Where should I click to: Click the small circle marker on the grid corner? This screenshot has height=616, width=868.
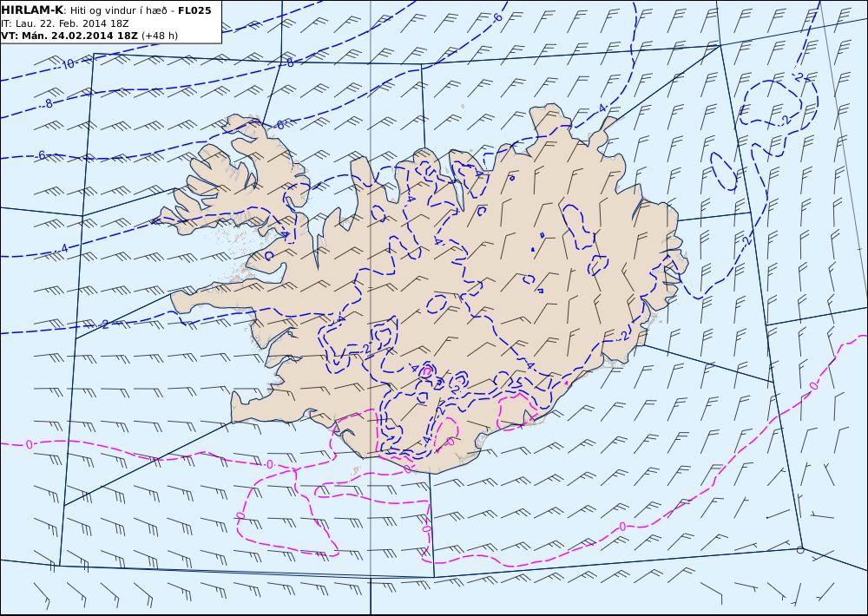point(800,549)
